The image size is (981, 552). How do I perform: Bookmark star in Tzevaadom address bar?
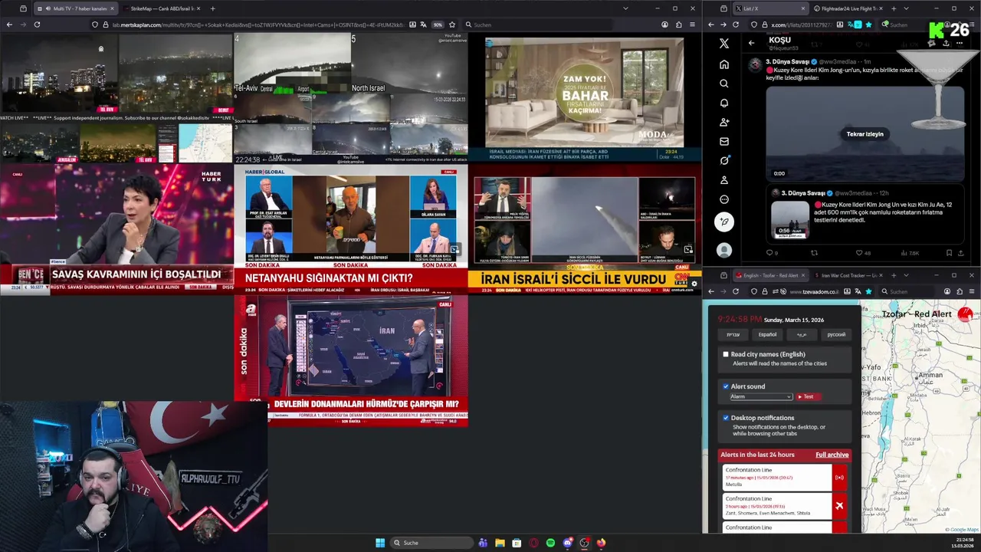[868, 291]
